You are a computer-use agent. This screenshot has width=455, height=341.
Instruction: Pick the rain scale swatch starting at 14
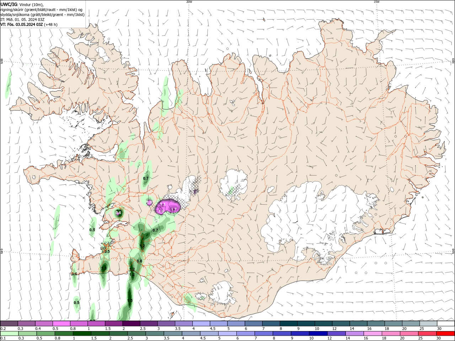[354, 334]
